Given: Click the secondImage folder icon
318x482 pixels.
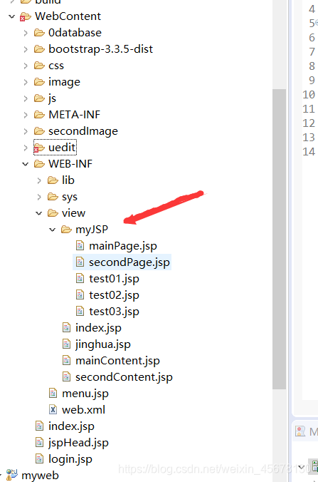Looking at the screenshot, I should 39,131.
